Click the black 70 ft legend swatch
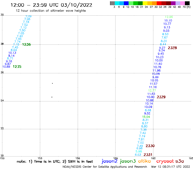Screen dimensions: 193x169 (x=187, y=3)
